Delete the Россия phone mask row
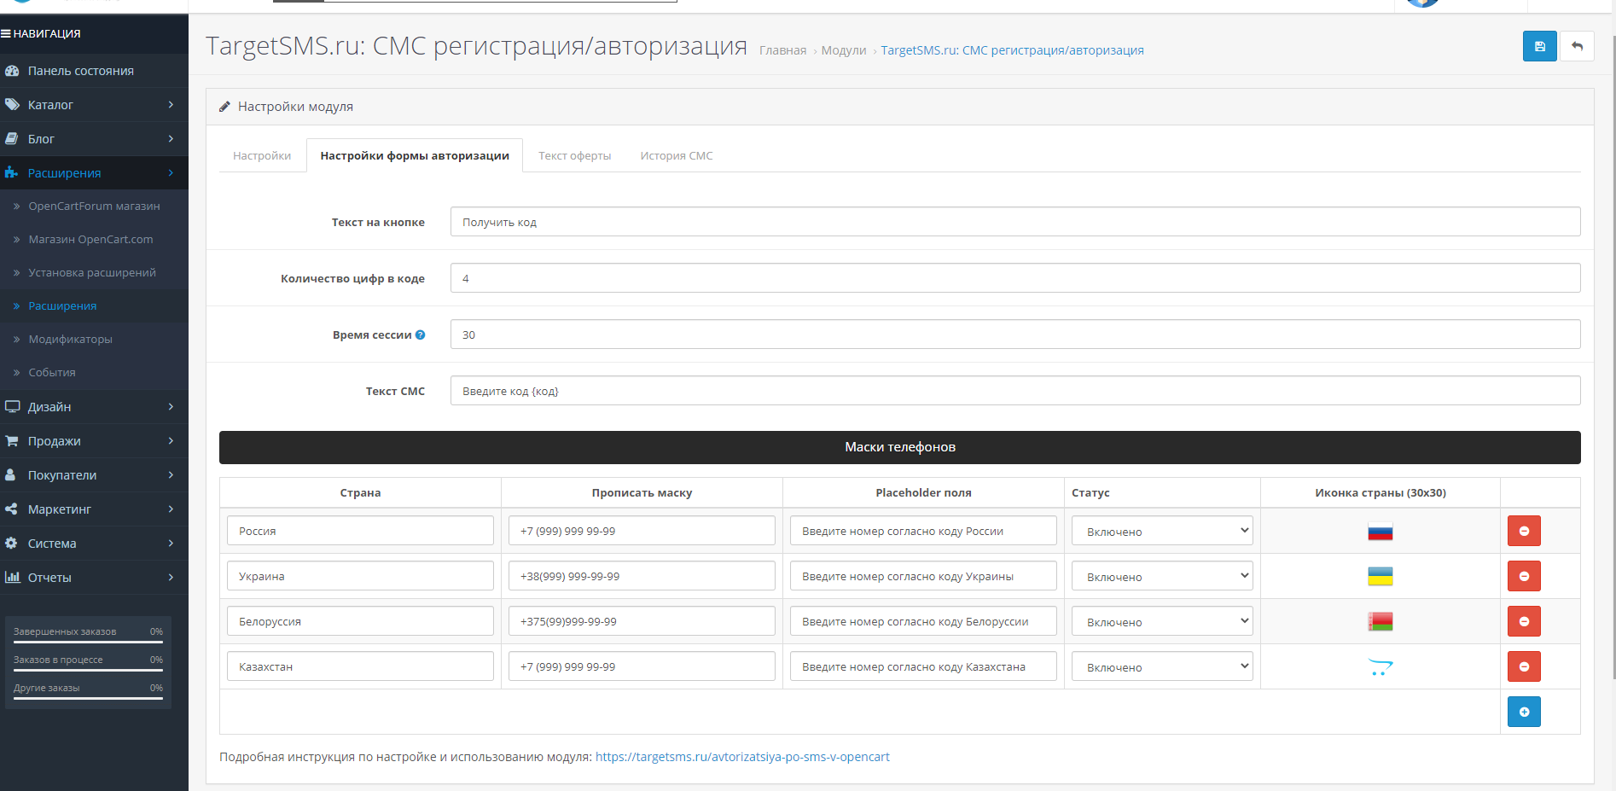 point(1524,531)
